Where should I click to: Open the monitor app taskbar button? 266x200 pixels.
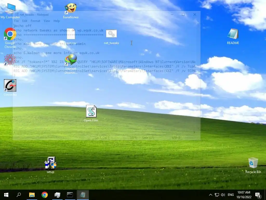point(57,195)
